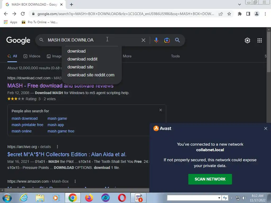Search for 'mash printable free'
The height and width of the screenshot is (203, 271).
click(x=27, y=125)
